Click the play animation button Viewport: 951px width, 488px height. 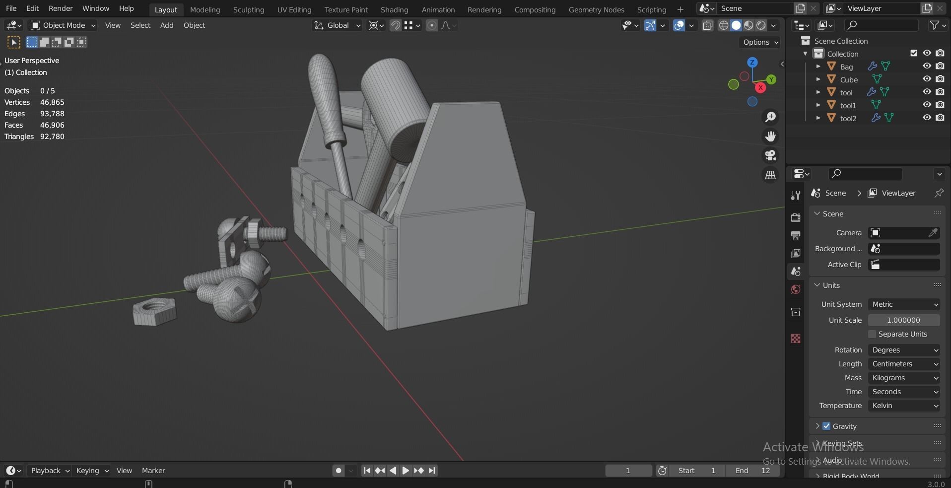pos(406,471)
